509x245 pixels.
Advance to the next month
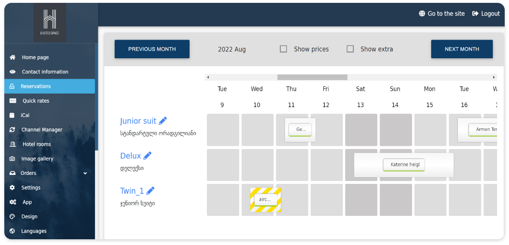pyautogui.click(x=462, y=49)
